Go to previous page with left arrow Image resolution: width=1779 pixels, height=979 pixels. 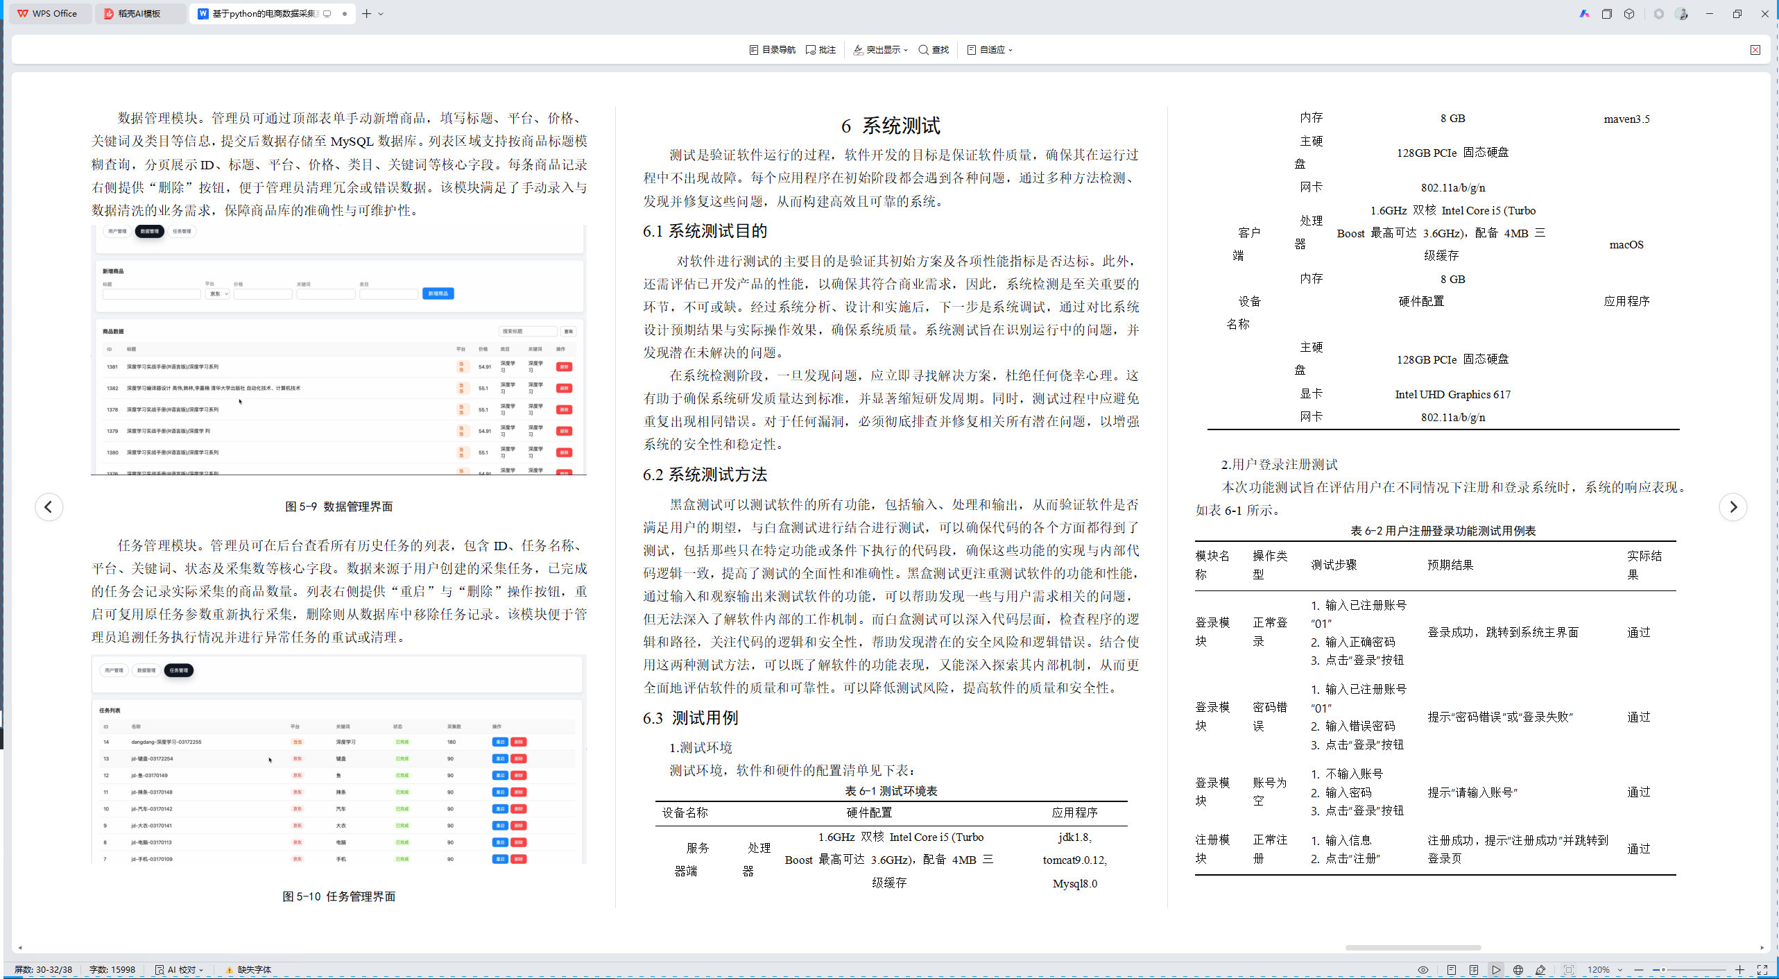tap(49, 506)
